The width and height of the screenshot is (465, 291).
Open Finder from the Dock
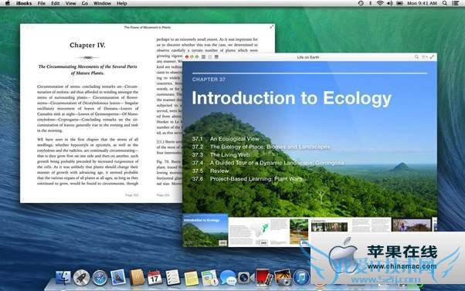[63, 278]
